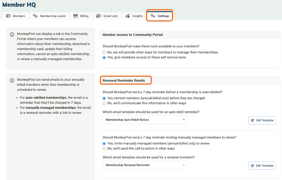The width and height of the screenshot is (282, 180).
Task: Click 'Member Access to Community Portal' heading
Action: (x=133, y=35)
